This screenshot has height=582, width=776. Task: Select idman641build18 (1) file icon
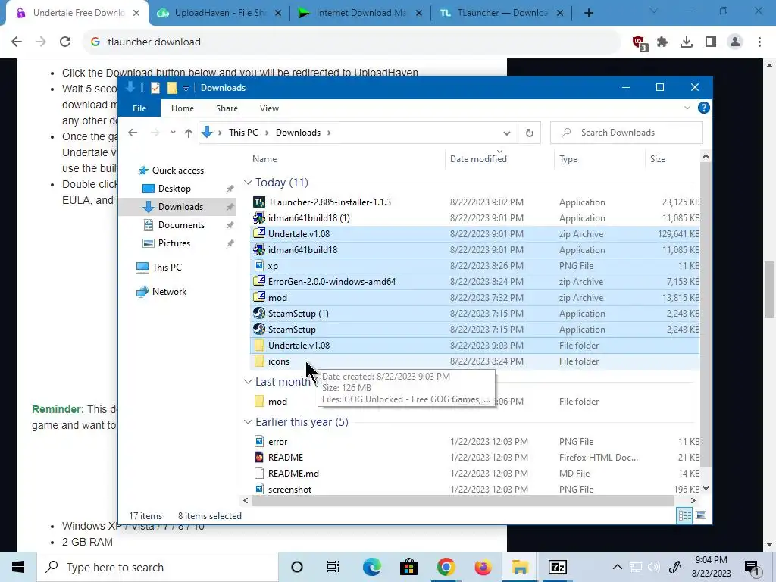point(259,217)
